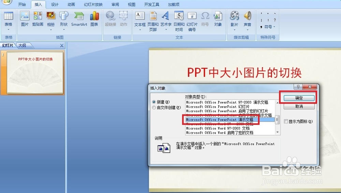Switch to the 幻灯片放映 ribbon tab
Image resolution: width=341 pixels, height=193 pixels.
tap(93, 4)
